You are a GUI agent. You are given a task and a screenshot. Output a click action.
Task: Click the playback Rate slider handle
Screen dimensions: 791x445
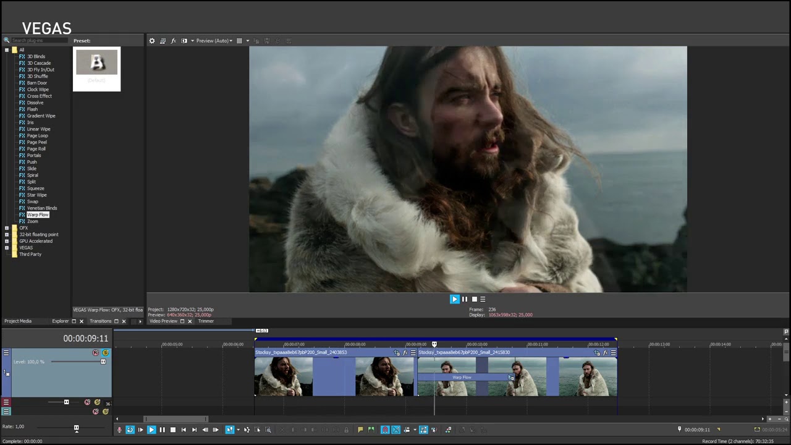(77, 428)
